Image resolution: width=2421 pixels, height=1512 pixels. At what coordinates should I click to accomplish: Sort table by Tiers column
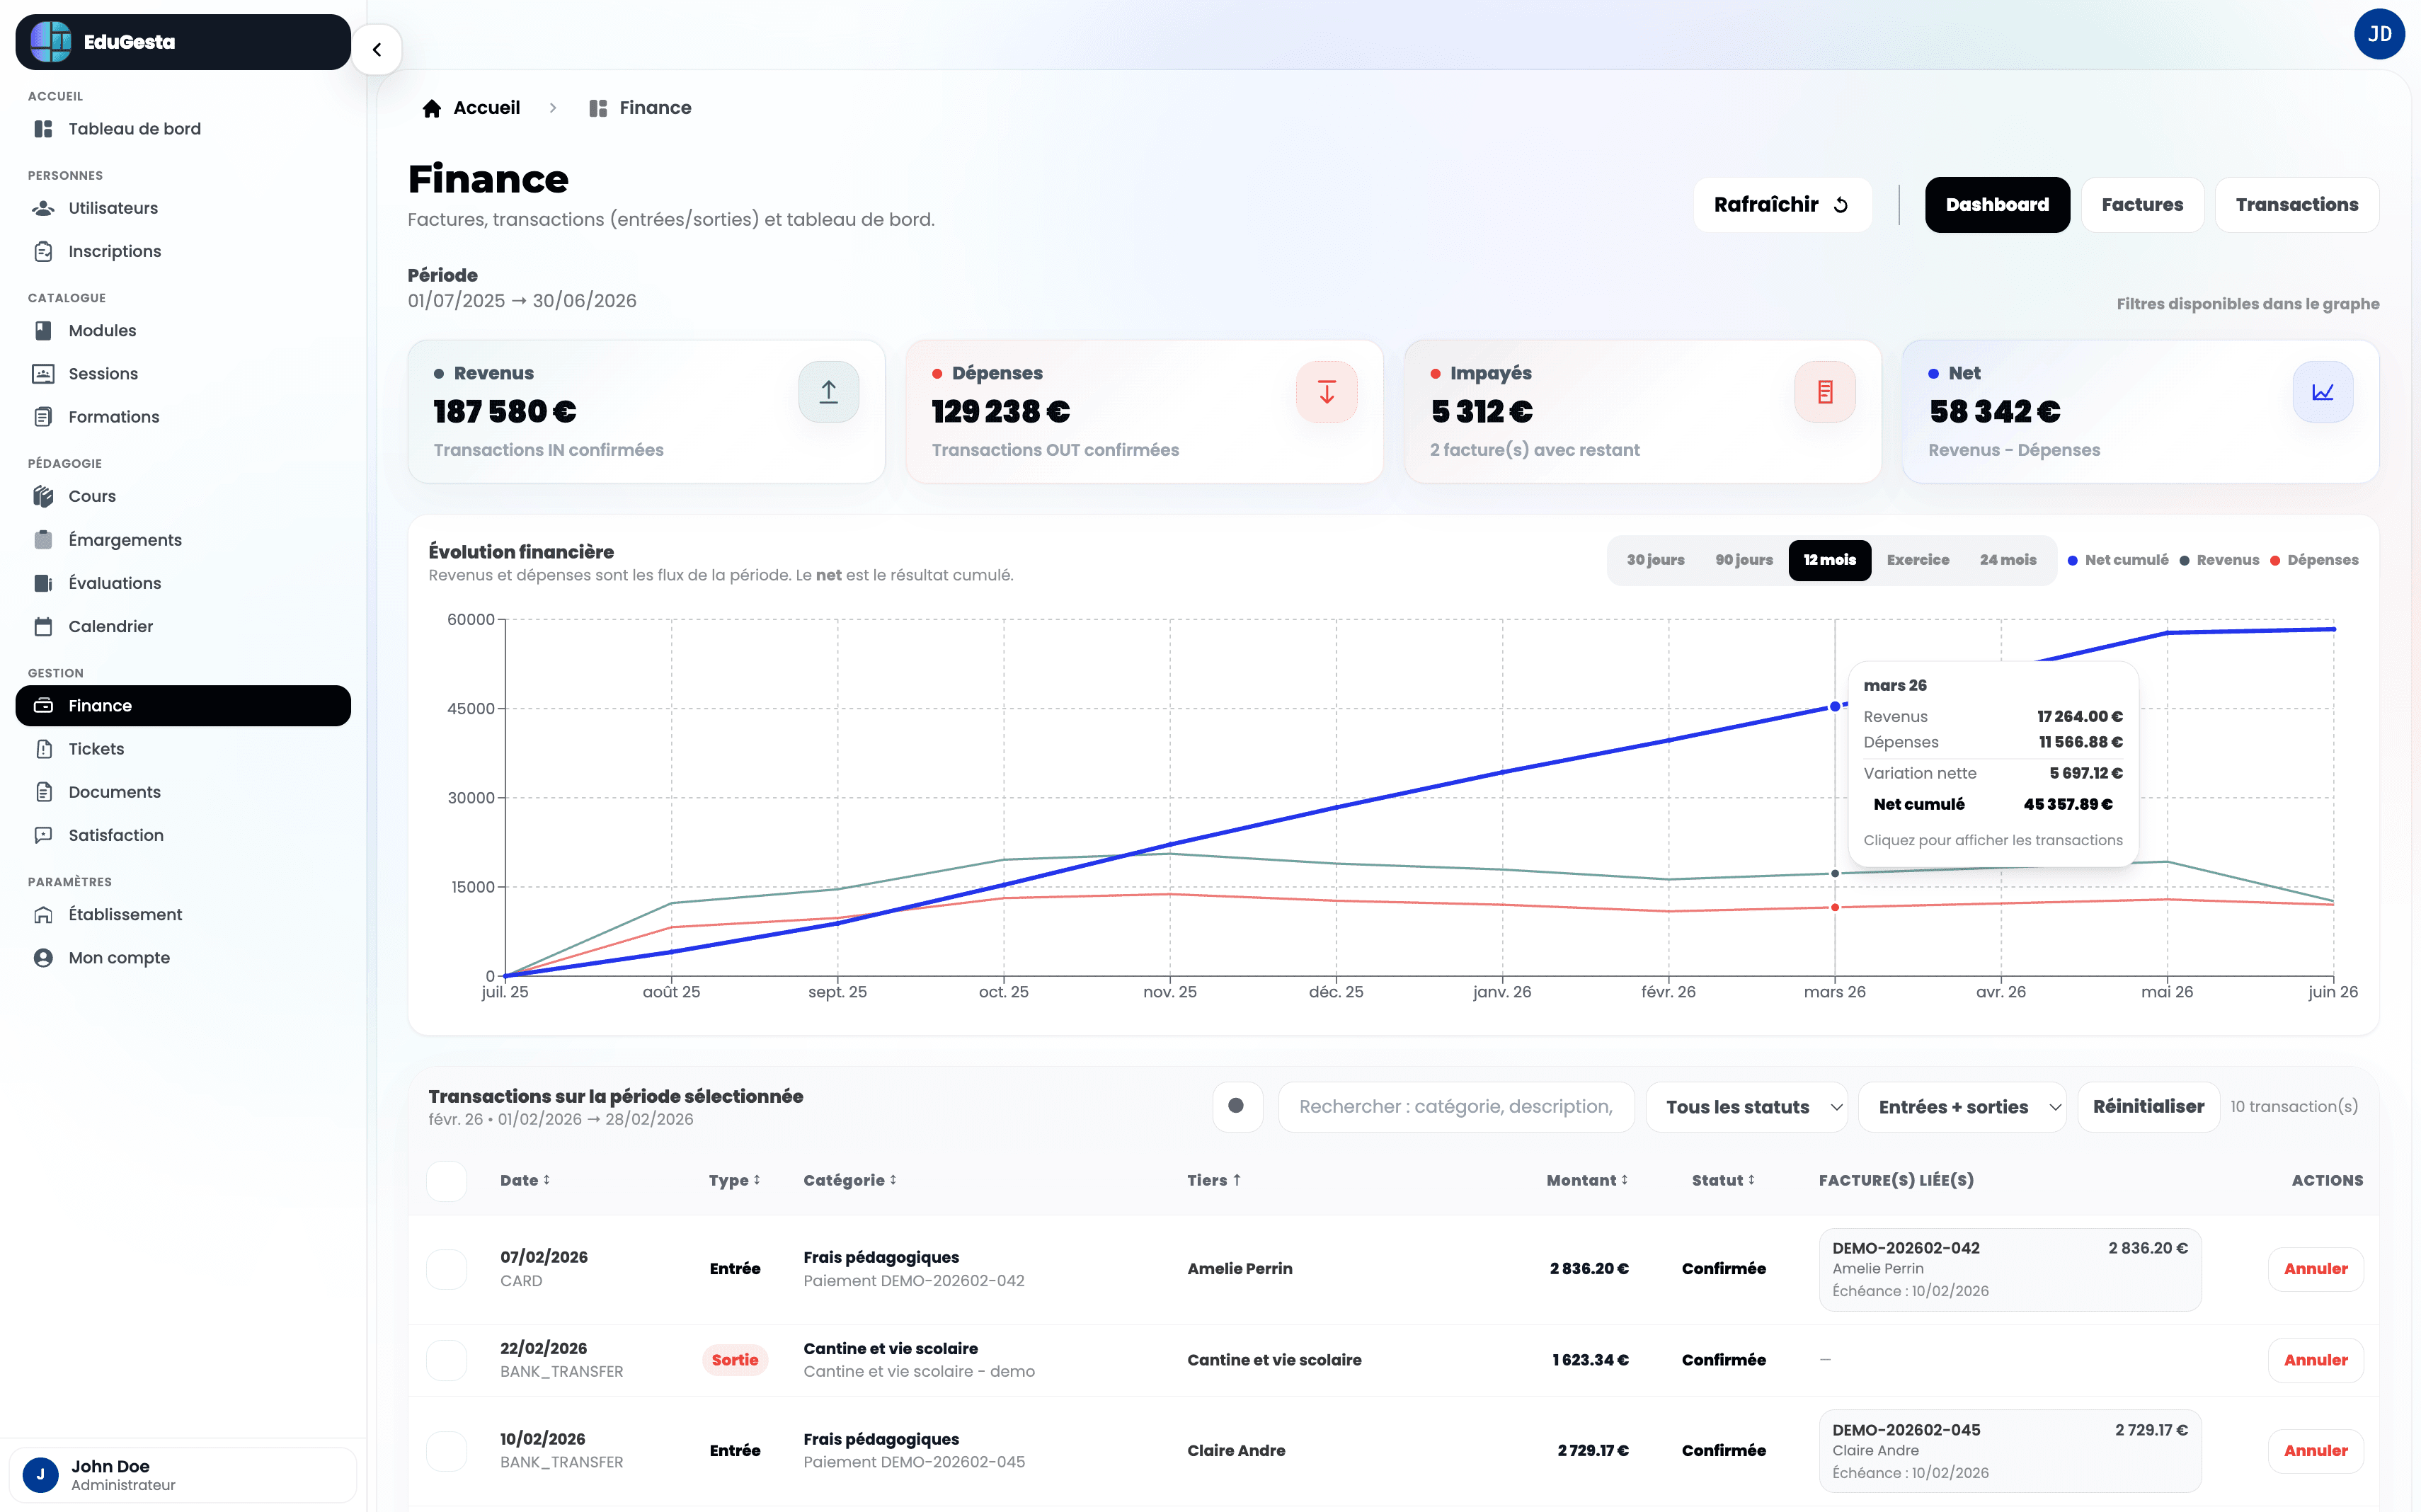pyautogui.click(x=1214, y=1181)
